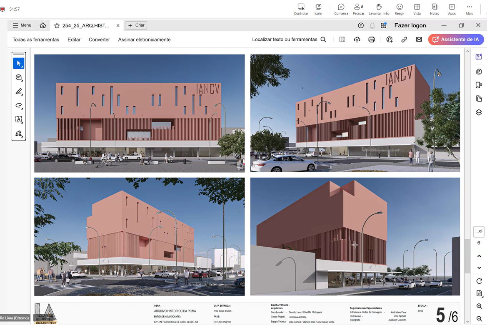Open the share link icon
The width and height of the screenshot is (487, 325).
click(404, 40)
